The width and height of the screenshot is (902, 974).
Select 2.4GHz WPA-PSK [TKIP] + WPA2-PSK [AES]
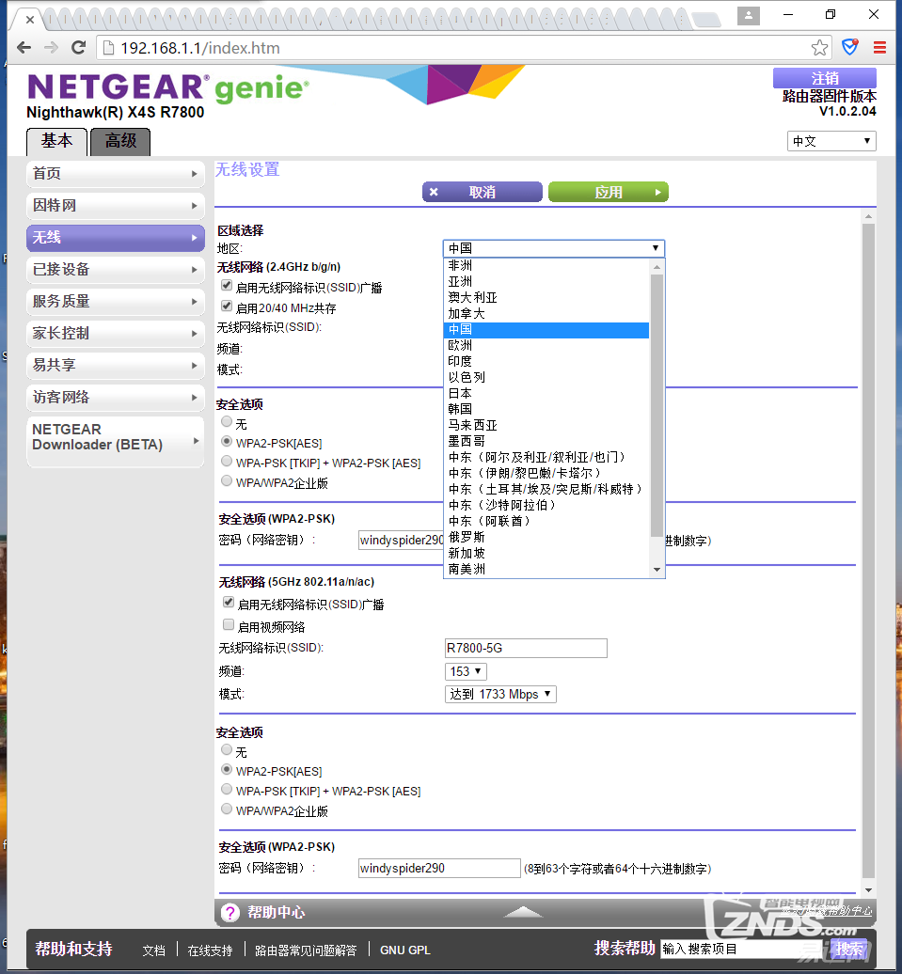[227, 462]
